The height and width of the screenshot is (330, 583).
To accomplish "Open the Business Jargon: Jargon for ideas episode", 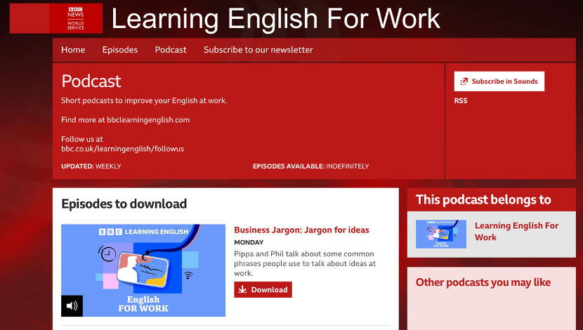I will tap(301, 230).
